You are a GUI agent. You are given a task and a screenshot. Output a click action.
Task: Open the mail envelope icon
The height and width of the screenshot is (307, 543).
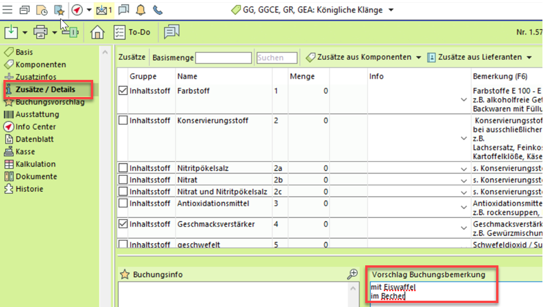[103, 10]
